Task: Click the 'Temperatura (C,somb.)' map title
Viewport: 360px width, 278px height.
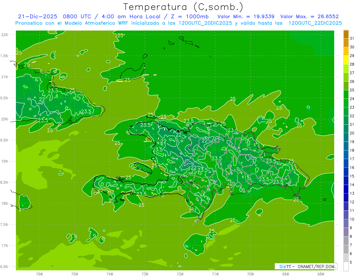Action: coord(183,7)
